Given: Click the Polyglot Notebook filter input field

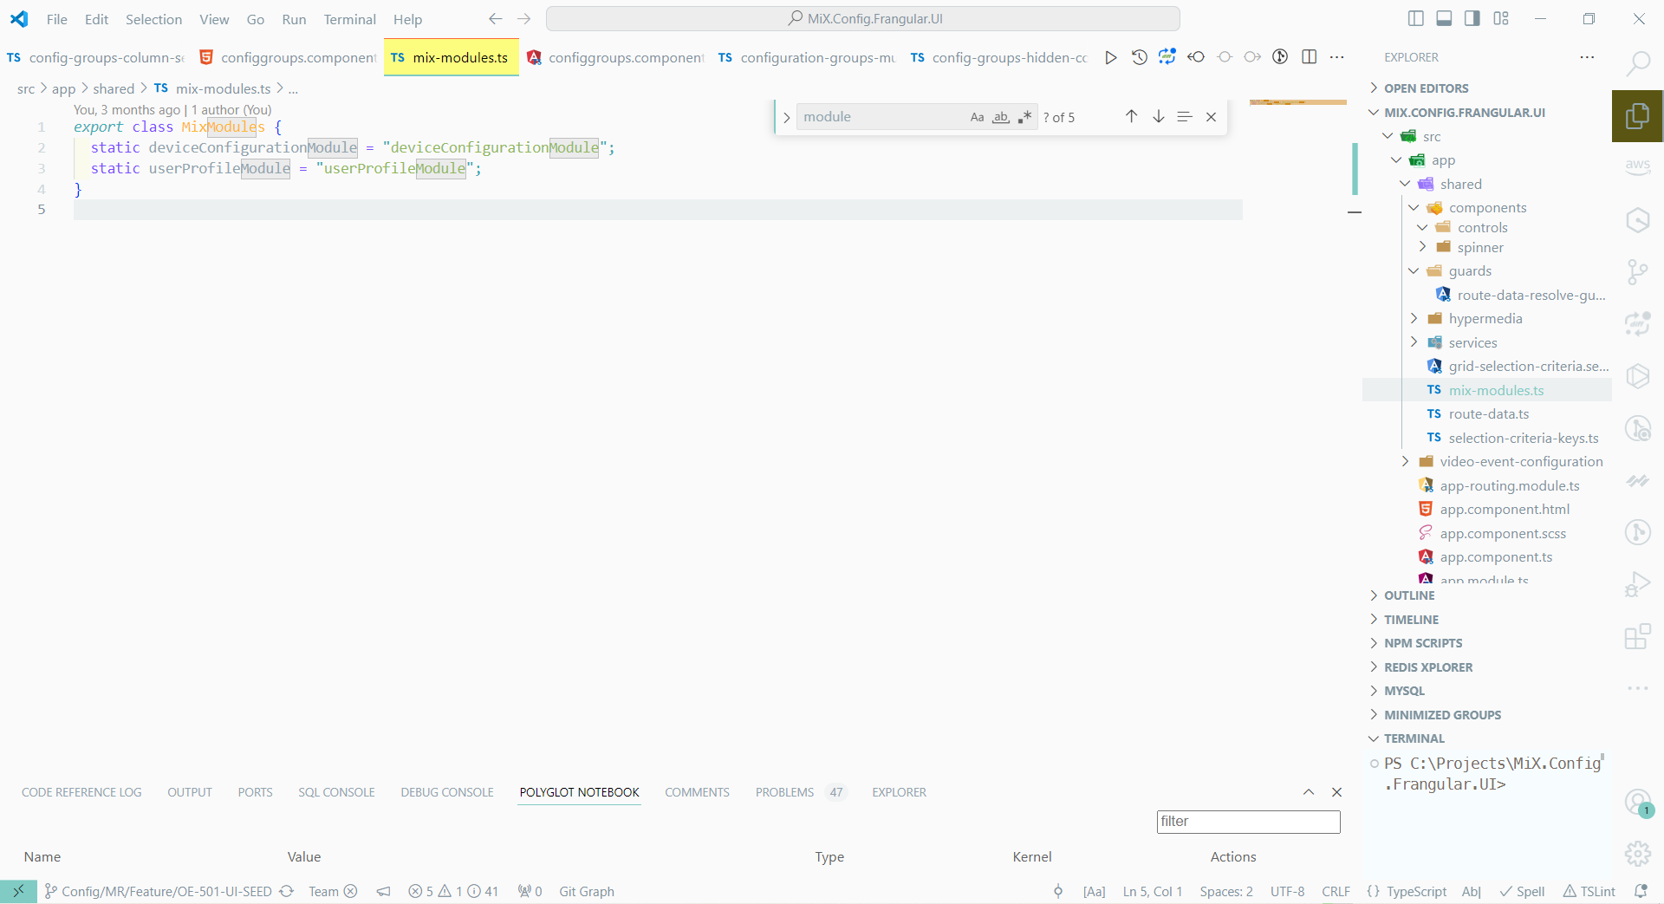Looking at the screenshot, I should click(1248, 822).
